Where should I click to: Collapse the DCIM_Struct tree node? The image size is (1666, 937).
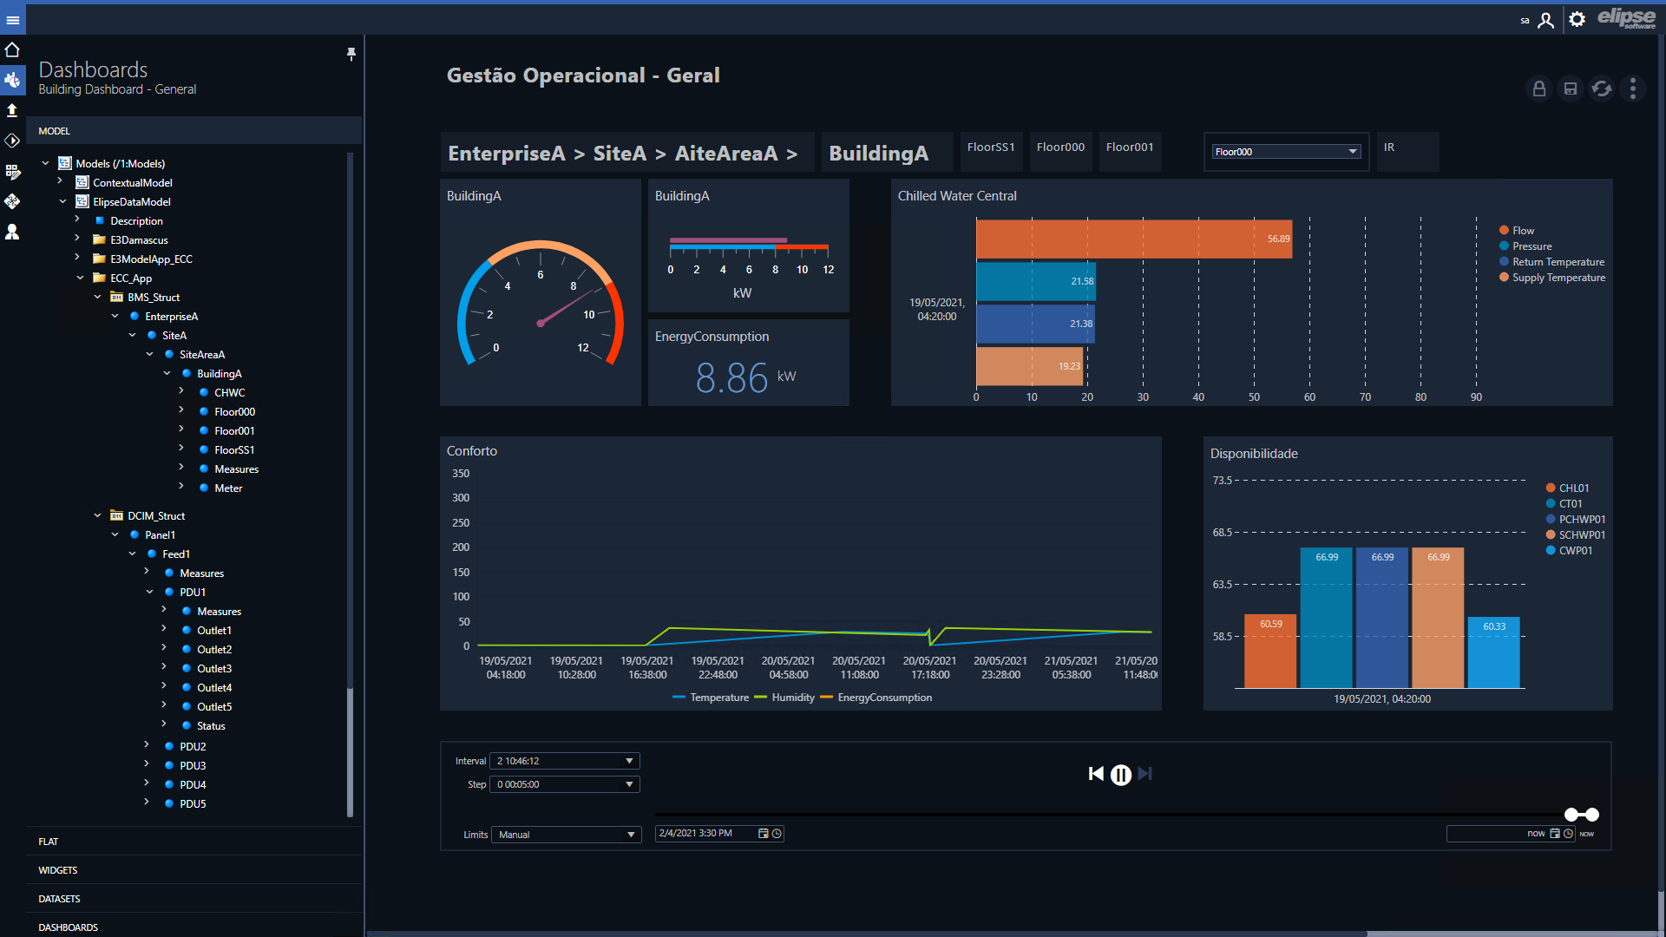click(97, 516)
